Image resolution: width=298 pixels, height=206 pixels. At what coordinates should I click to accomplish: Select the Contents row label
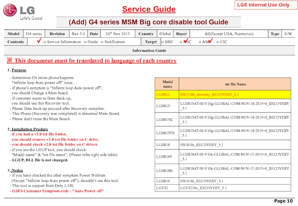16,42
